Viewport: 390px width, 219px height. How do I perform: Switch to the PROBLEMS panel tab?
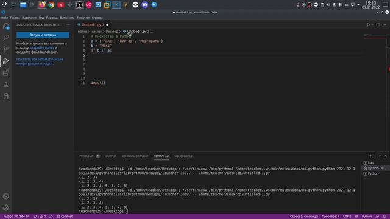(x=87, y=156)
